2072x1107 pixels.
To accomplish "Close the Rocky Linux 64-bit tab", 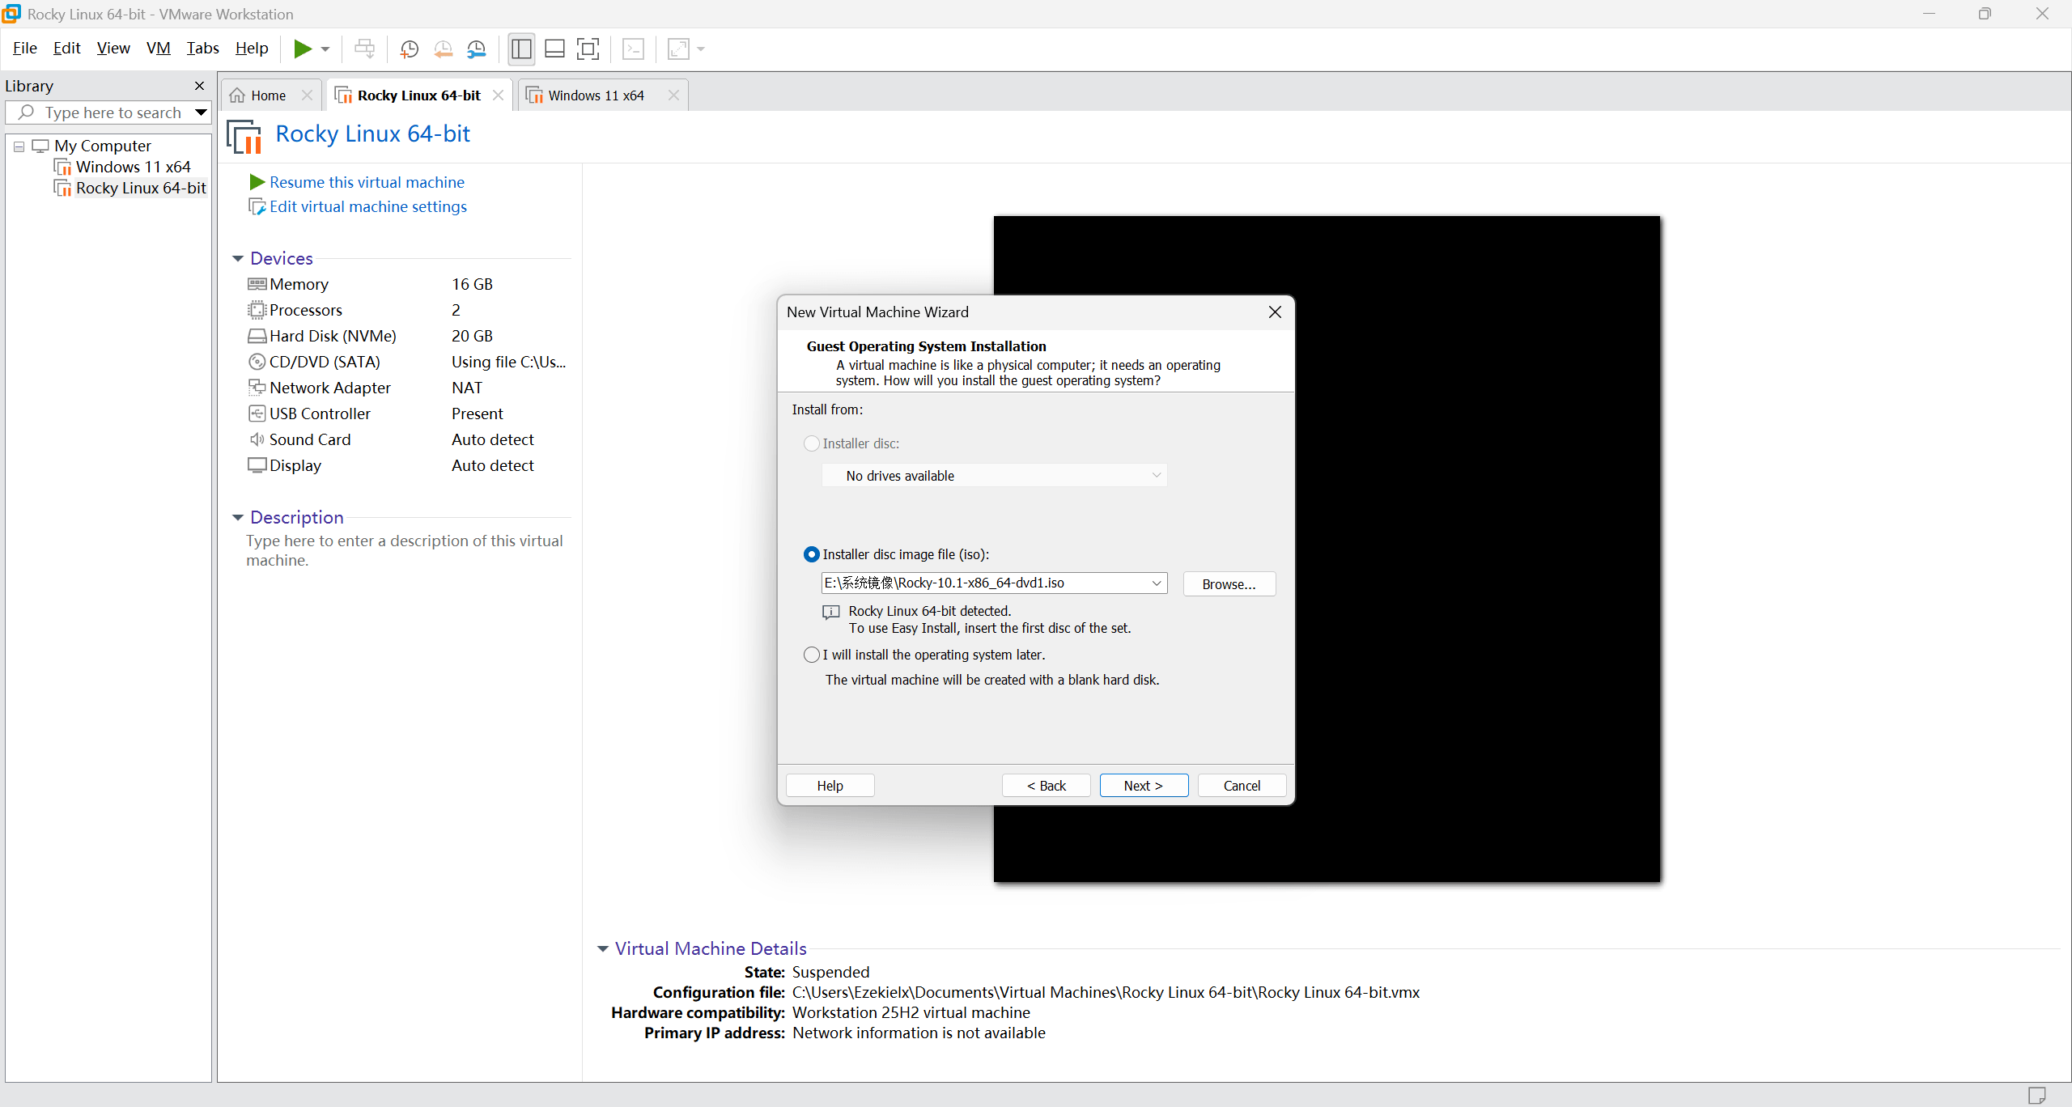I will (498, 95).
